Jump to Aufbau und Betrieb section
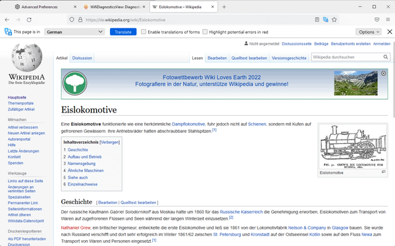Screen dimensions: 395x246 (85, 157)
